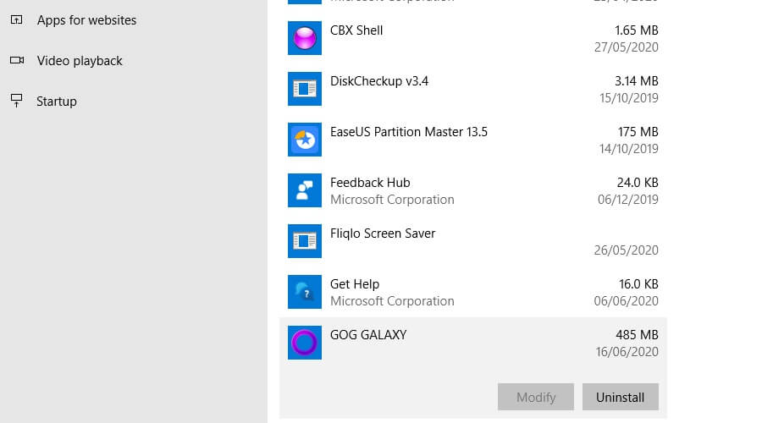Image resolution: width=762 pixels, height=423 pixels.
Task: Click the Video playback camera icon
Action: (x=17, y=60)
